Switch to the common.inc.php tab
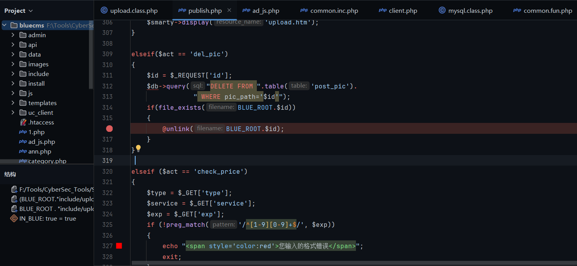The width and height of the screenshot is (577, 266). (334, 10)
